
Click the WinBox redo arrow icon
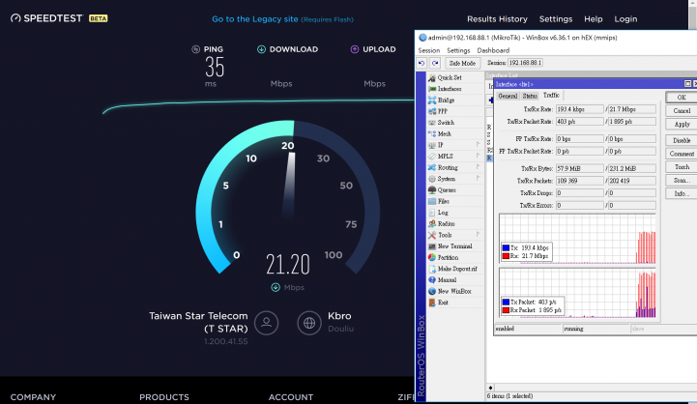click(x=435, y=63)
